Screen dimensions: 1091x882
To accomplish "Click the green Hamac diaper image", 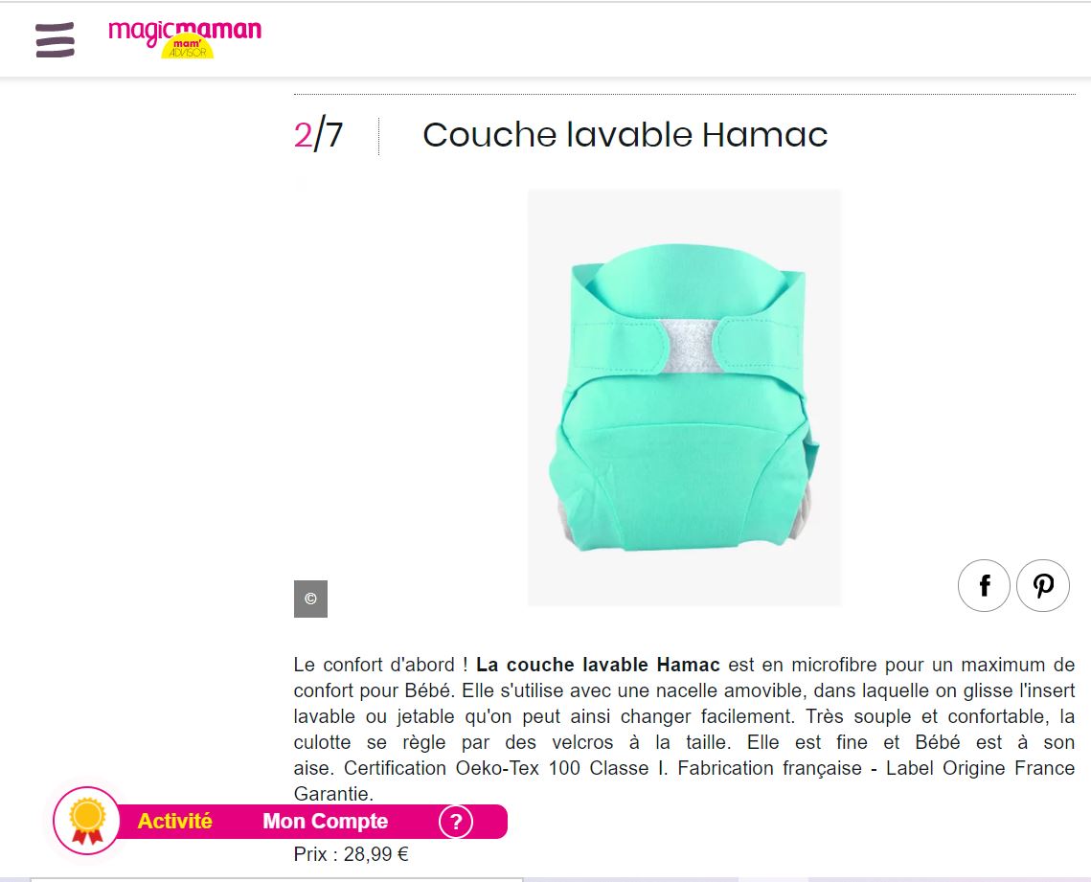I will (x=685, y=397).
